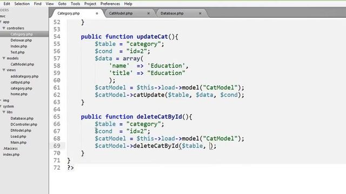Open Load.php in libs folder
The width and height of the screenshot is (346, 194).
18,136
